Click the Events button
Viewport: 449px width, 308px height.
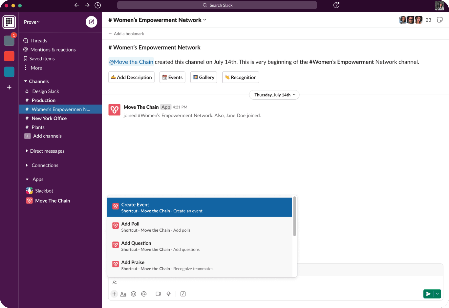tap(172, 77)
